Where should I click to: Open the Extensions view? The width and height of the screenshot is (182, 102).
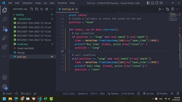(5, 47)
